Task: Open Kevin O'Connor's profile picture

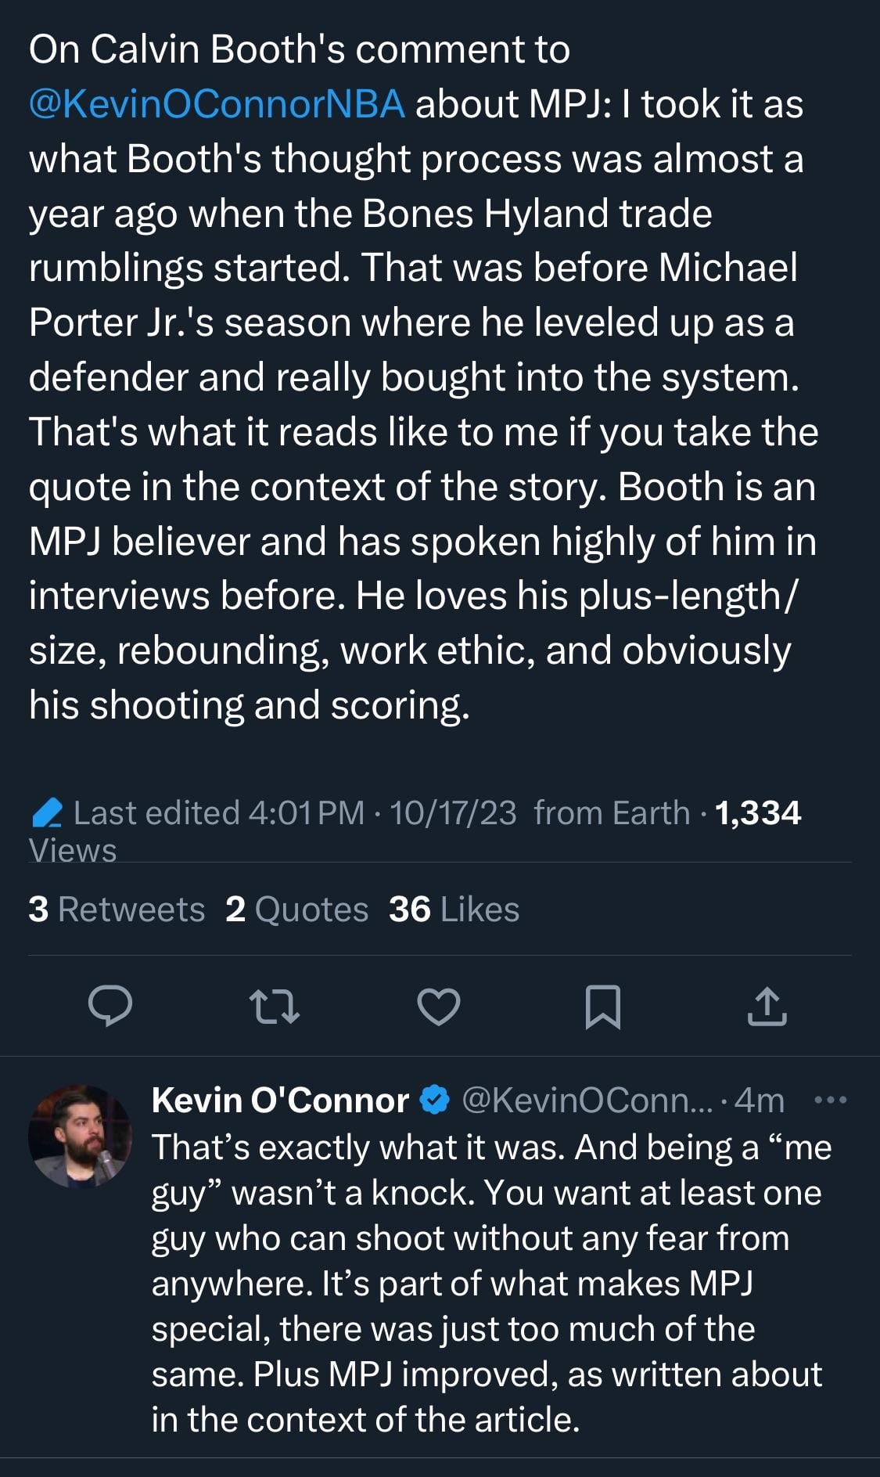Action: click(x=80, y=1136)
